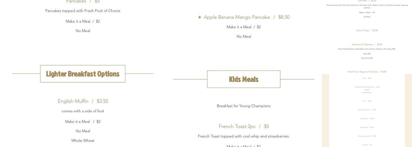Screen dimensions: 412x147
Task: Select the Dairy Free Milk option
Action: 367,58
